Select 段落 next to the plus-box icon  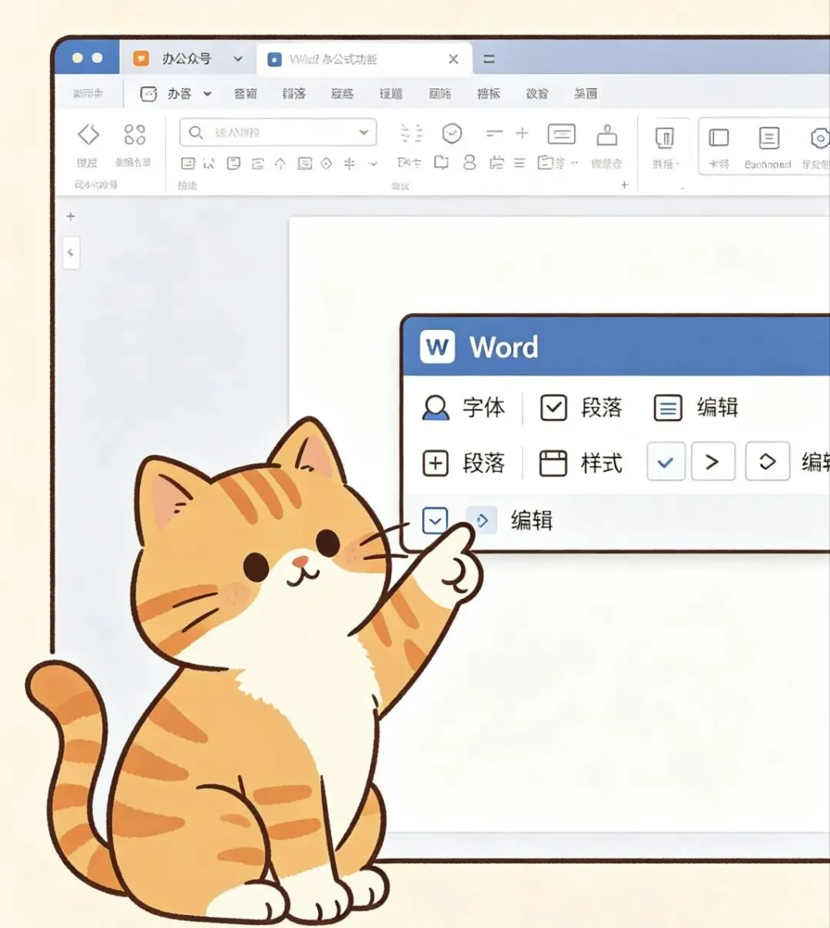[x=484, y=463]
